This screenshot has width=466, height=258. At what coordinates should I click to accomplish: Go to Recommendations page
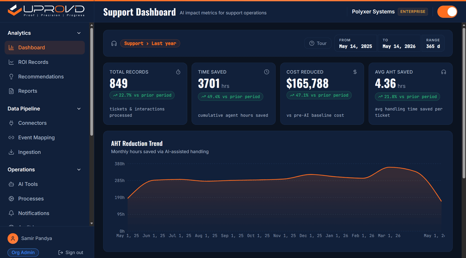coord(45,77)
